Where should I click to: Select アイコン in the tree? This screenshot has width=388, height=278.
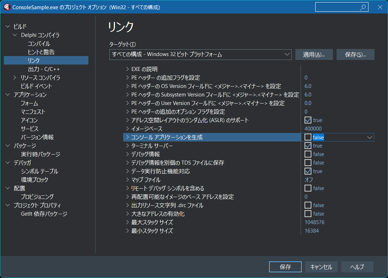[x=29, y=120]
